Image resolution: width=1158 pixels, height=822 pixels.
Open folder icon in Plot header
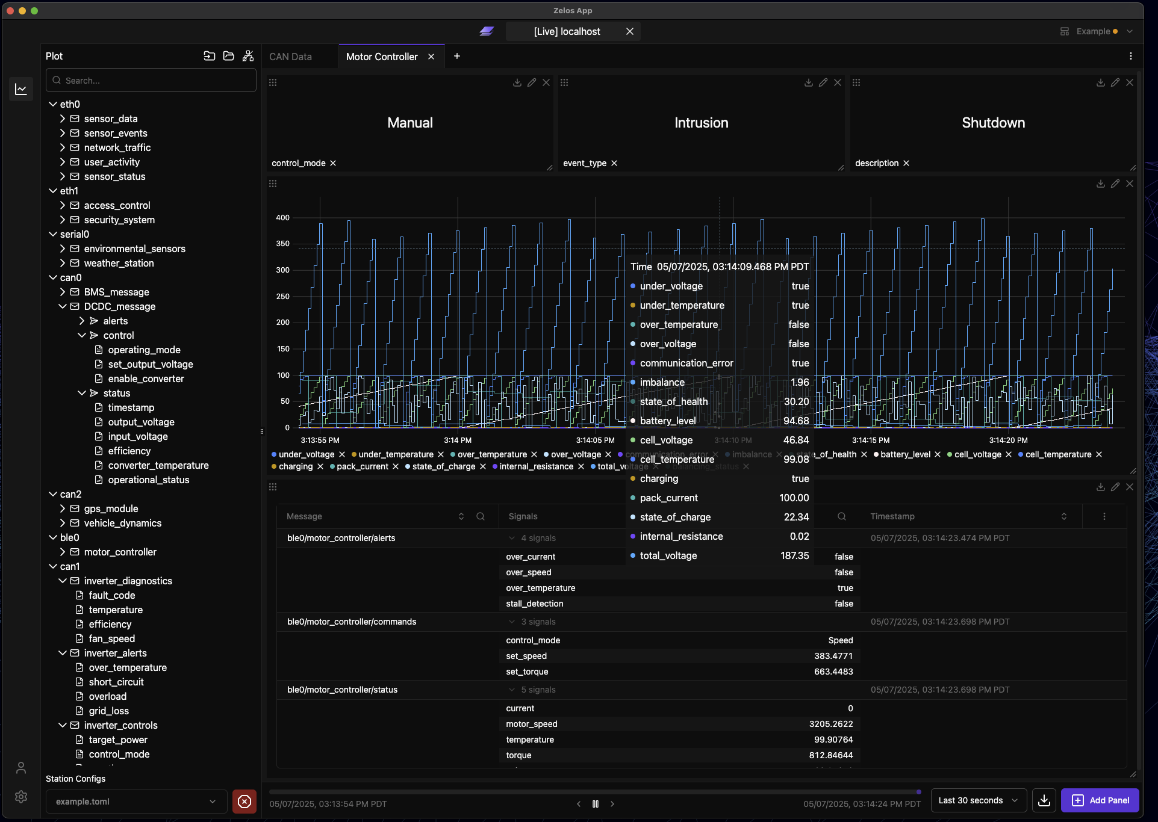pos(228,56)
